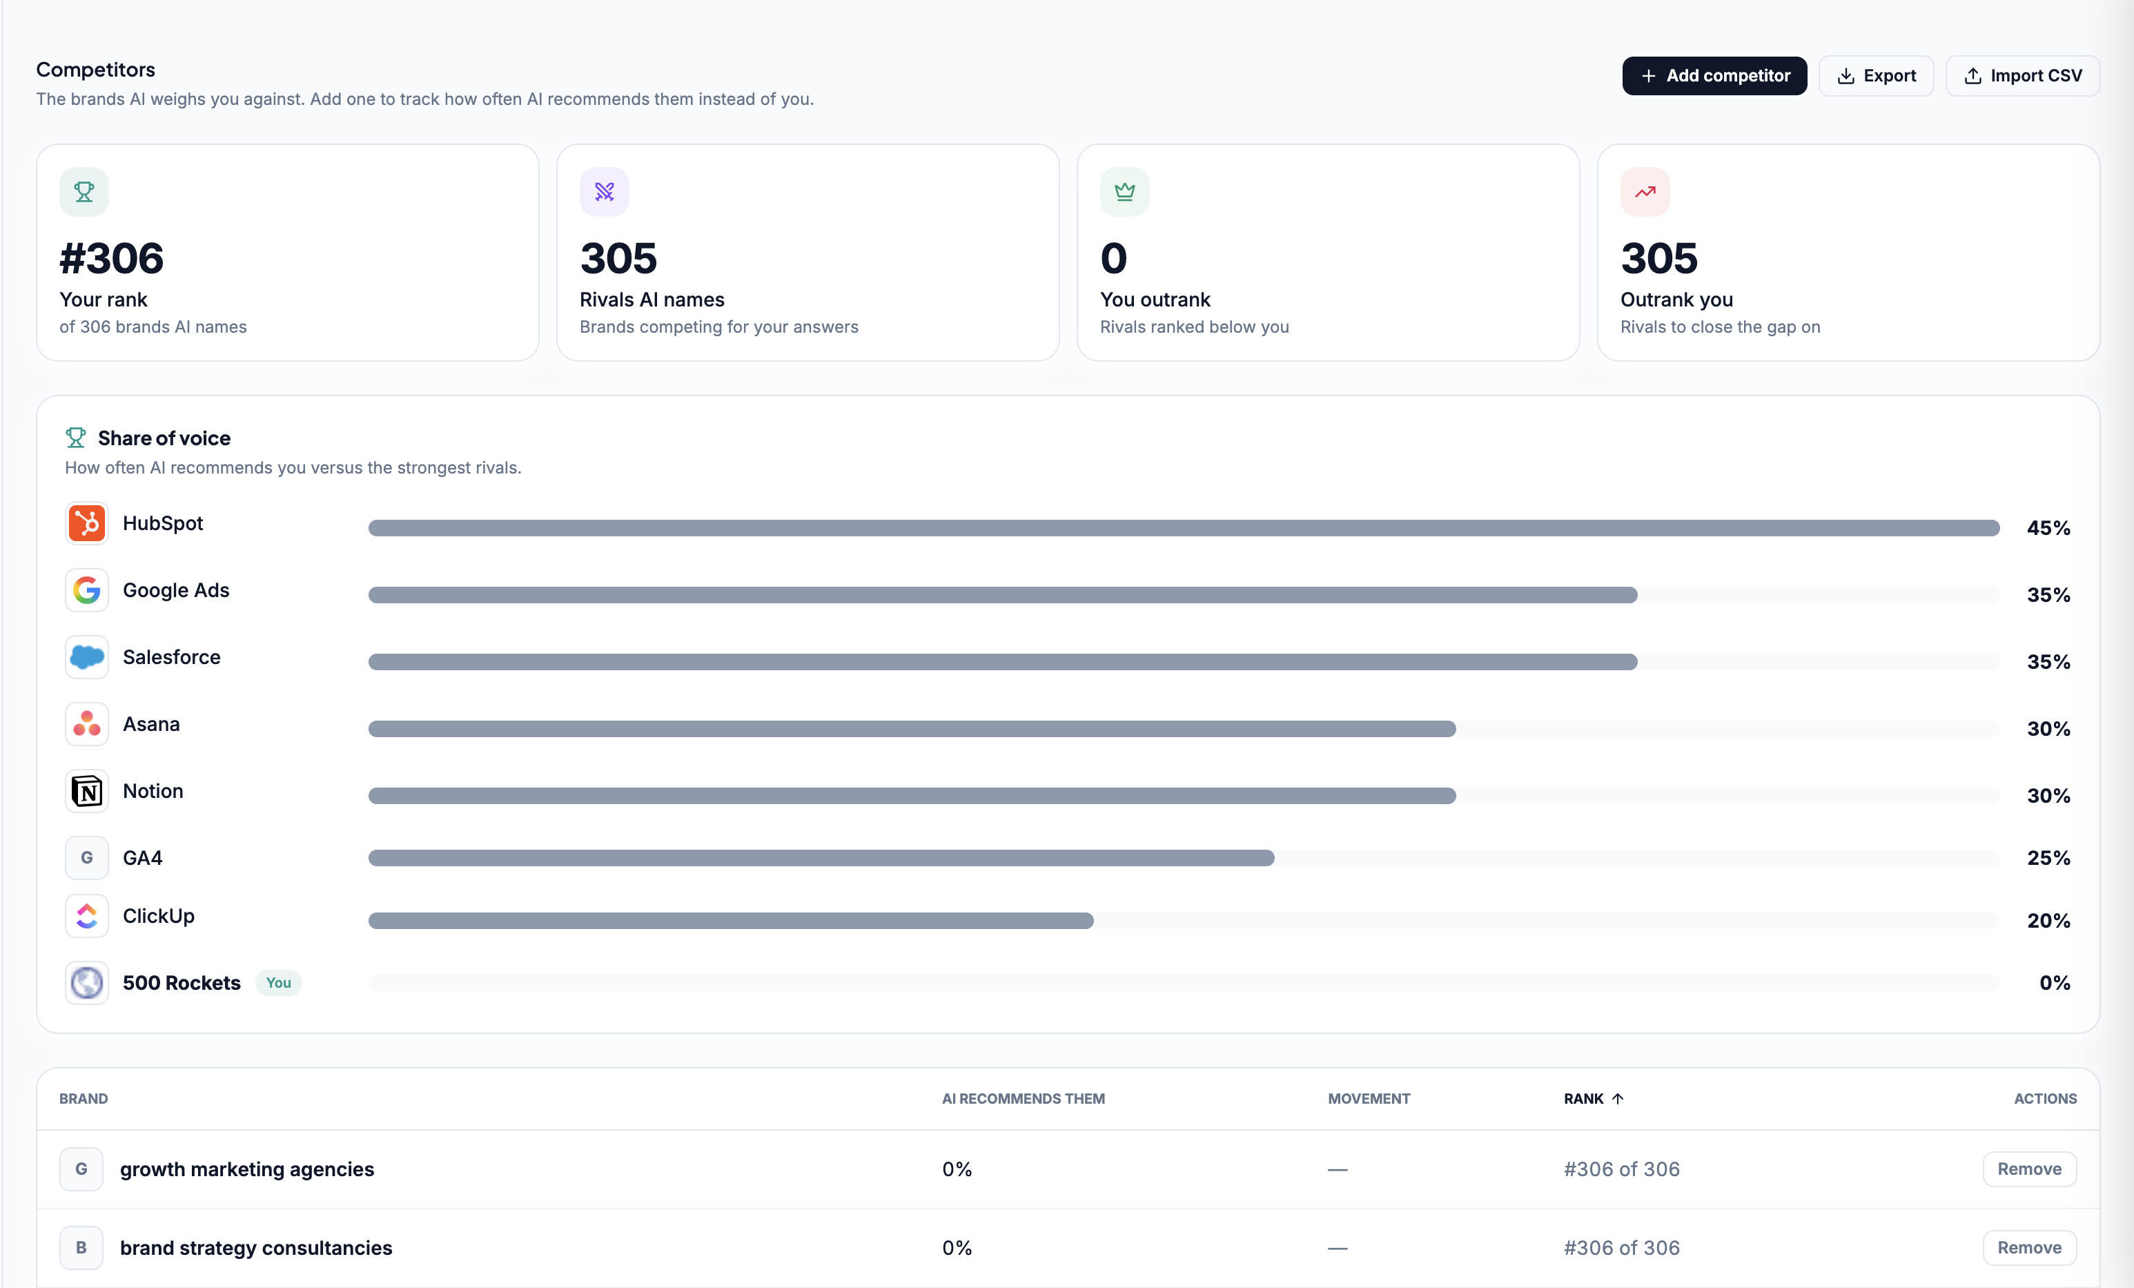Click '#306 of 306' in growth marketing row

click(x=1621, y=1169)
